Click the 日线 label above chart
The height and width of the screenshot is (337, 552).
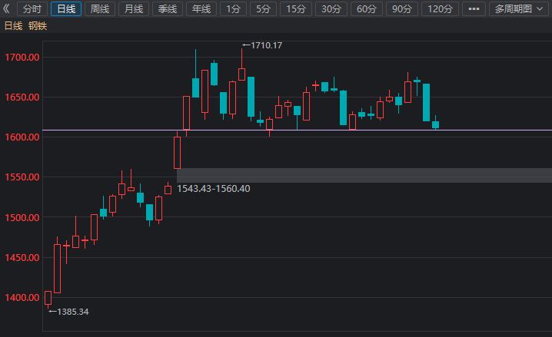[x=13, y=26]
